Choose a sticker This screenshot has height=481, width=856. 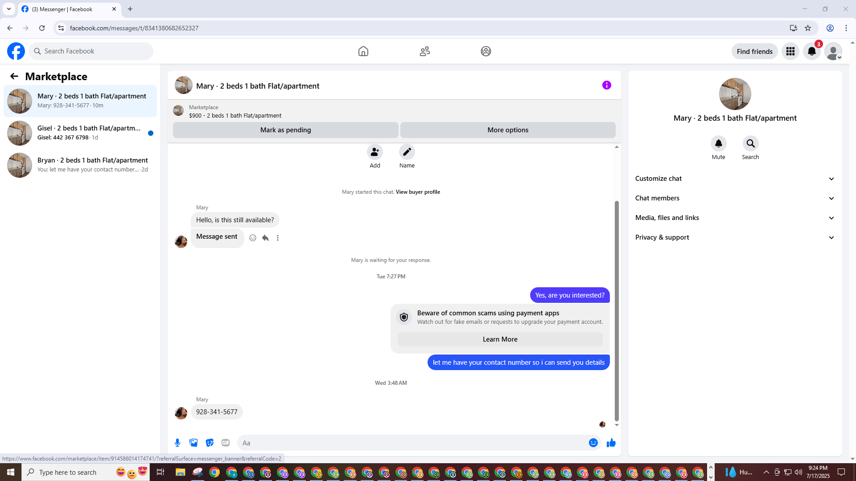210,443
